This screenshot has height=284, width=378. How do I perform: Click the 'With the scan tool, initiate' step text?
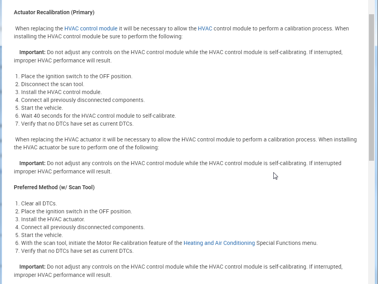[102, 243]
